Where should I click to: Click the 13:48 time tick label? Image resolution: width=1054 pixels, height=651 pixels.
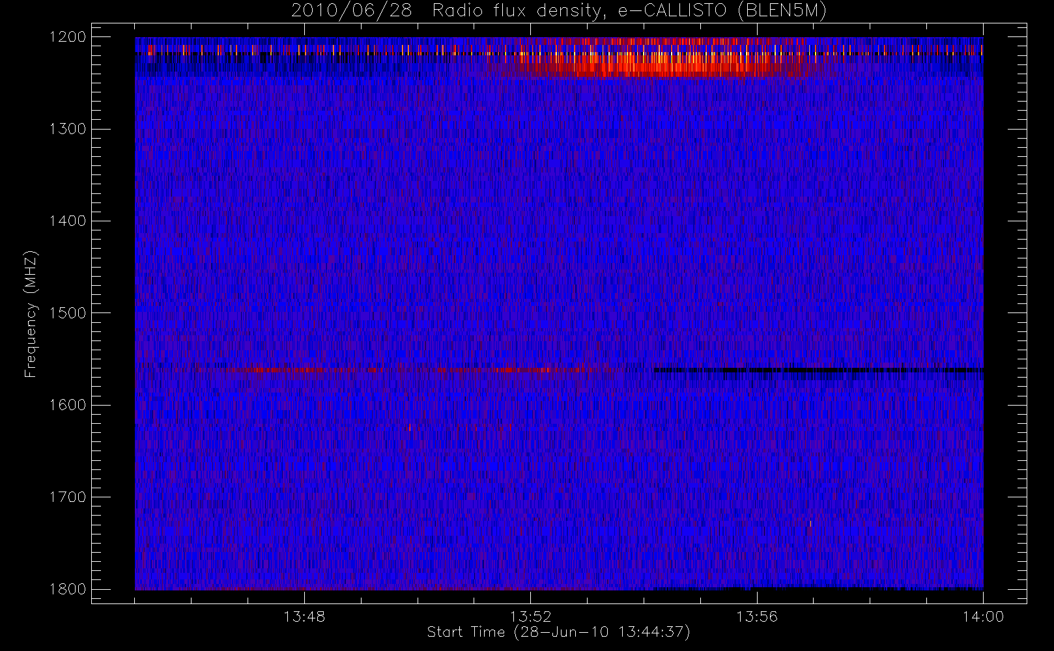[x=304, y=616]
